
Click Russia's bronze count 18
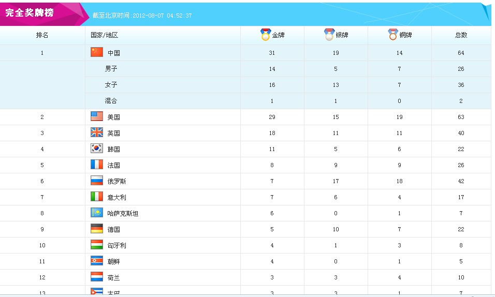click(399, 181)
